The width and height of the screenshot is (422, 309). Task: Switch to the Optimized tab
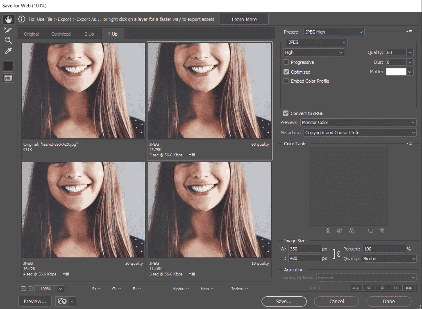[61, 34]
